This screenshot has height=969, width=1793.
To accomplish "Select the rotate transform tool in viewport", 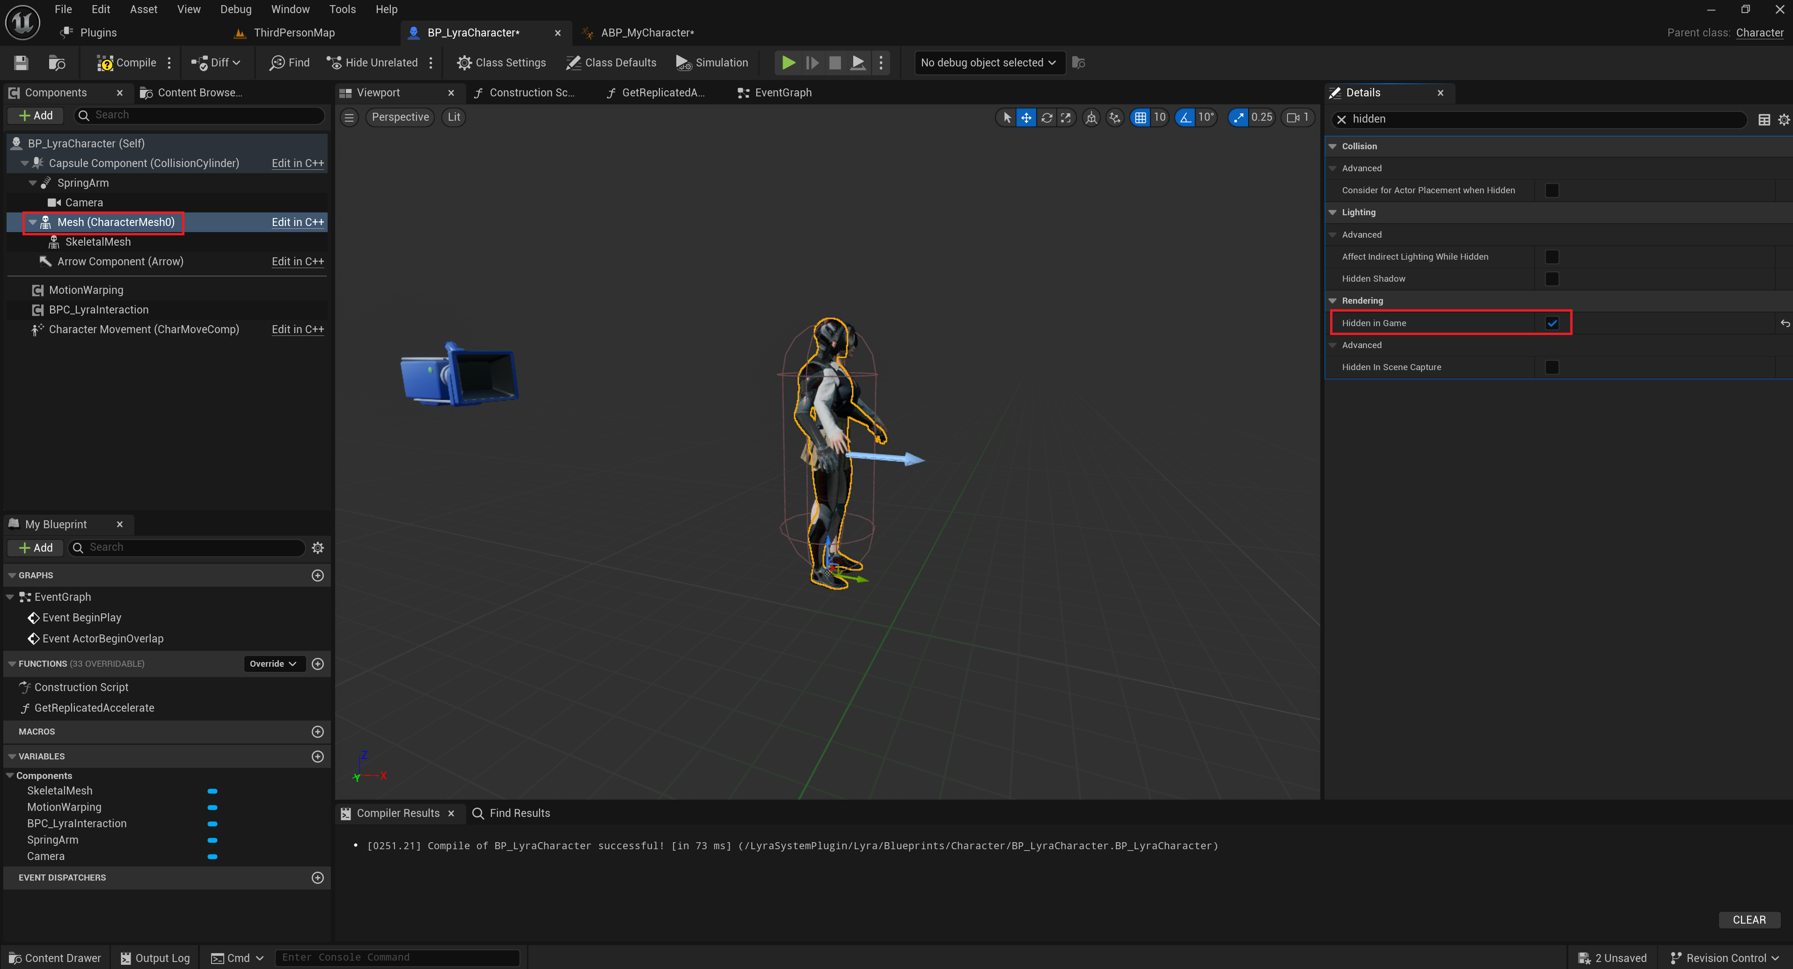I will pyautogui.click(x=1046, y=117).
